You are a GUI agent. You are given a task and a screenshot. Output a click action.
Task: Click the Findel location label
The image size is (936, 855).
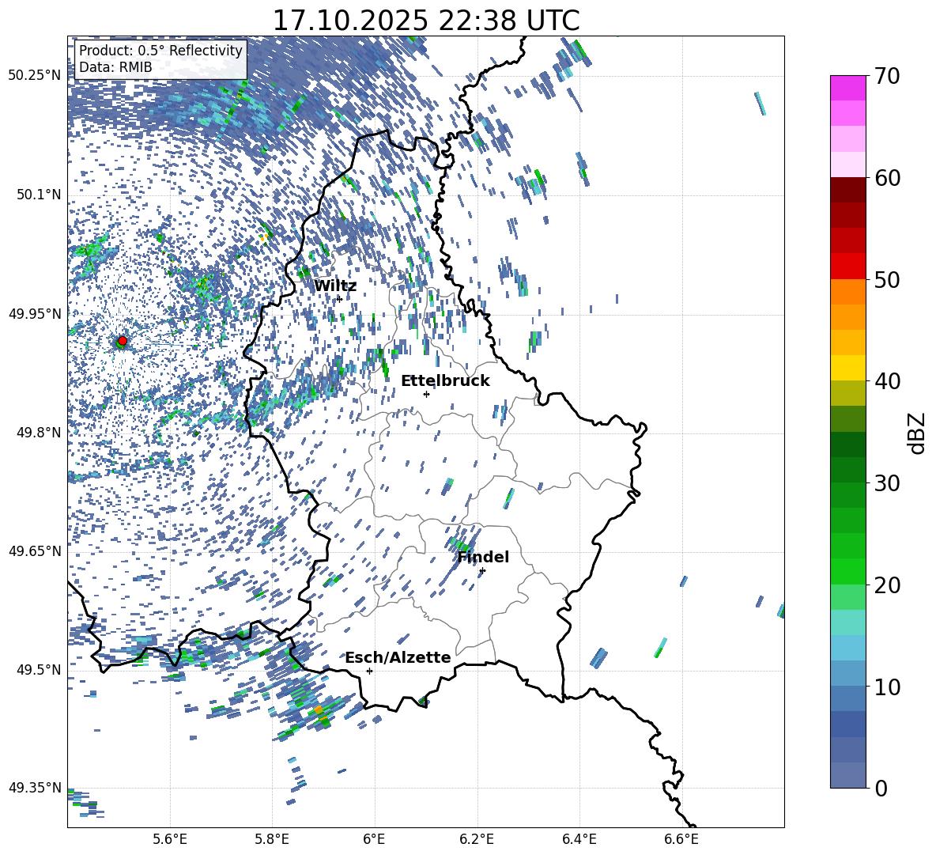click(483, 557)
